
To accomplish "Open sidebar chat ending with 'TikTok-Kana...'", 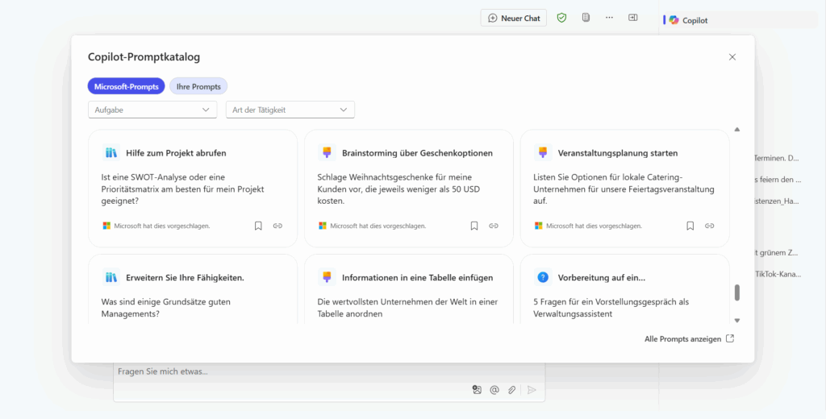I will click(x=778, y=274).
